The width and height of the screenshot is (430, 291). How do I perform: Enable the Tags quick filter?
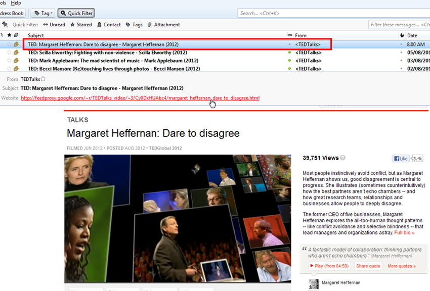[x=134, y=25]
